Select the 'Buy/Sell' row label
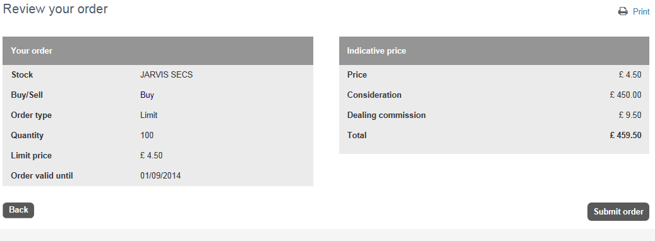 click(x=27, y=95)
